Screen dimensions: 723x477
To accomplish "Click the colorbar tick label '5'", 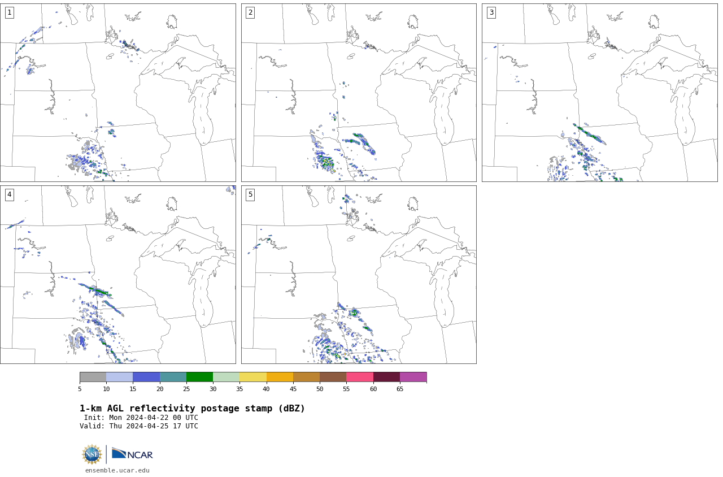I will click(80, 389).
